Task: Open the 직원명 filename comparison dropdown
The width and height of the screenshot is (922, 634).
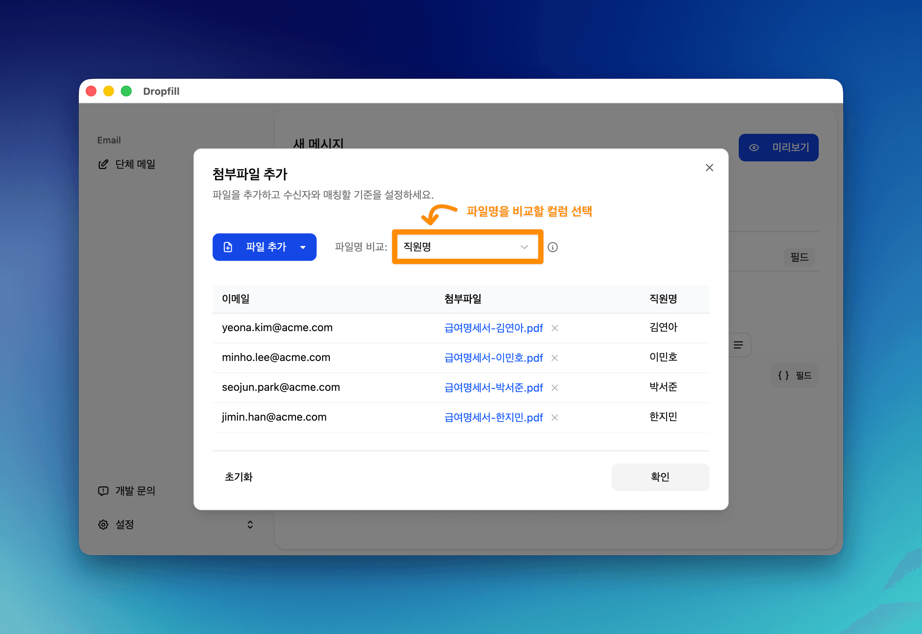Action: click(468, 247)
